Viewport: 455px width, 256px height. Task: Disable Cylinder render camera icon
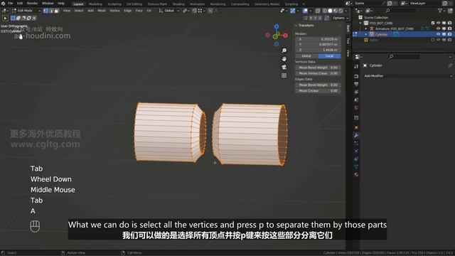click(449, 34)
